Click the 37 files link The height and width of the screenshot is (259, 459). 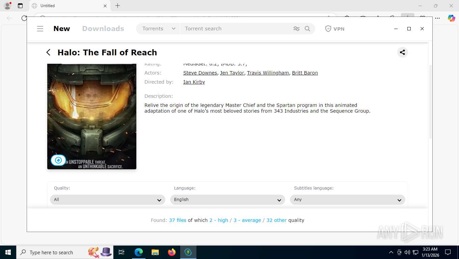coord(178,220)
